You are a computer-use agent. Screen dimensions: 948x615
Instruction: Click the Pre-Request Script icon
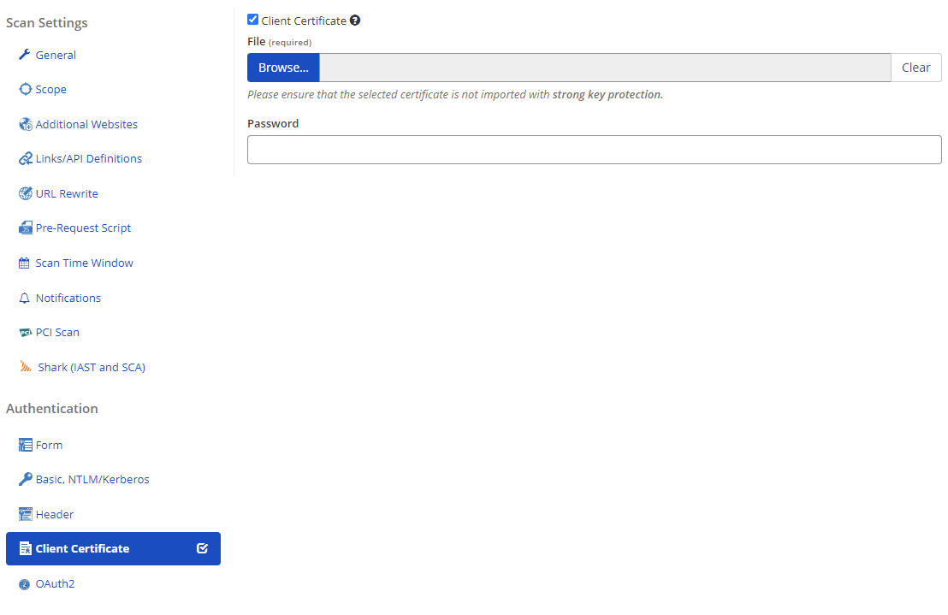click(x=24, y=228)
